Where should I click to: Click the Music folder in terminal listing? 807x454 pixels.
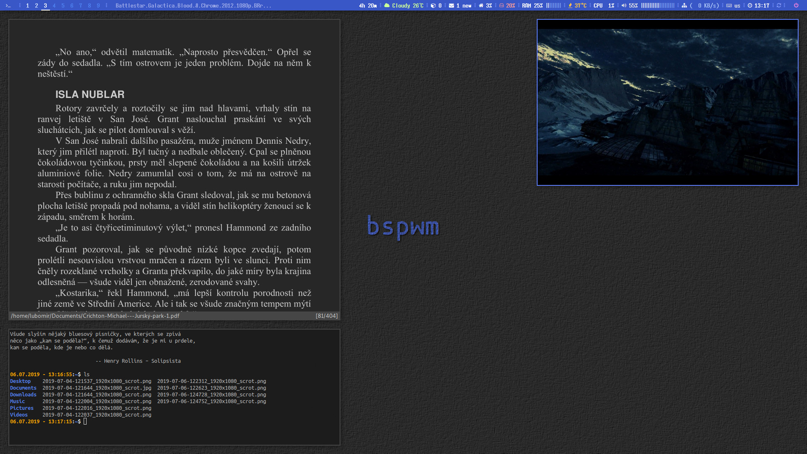coord(17,401)
